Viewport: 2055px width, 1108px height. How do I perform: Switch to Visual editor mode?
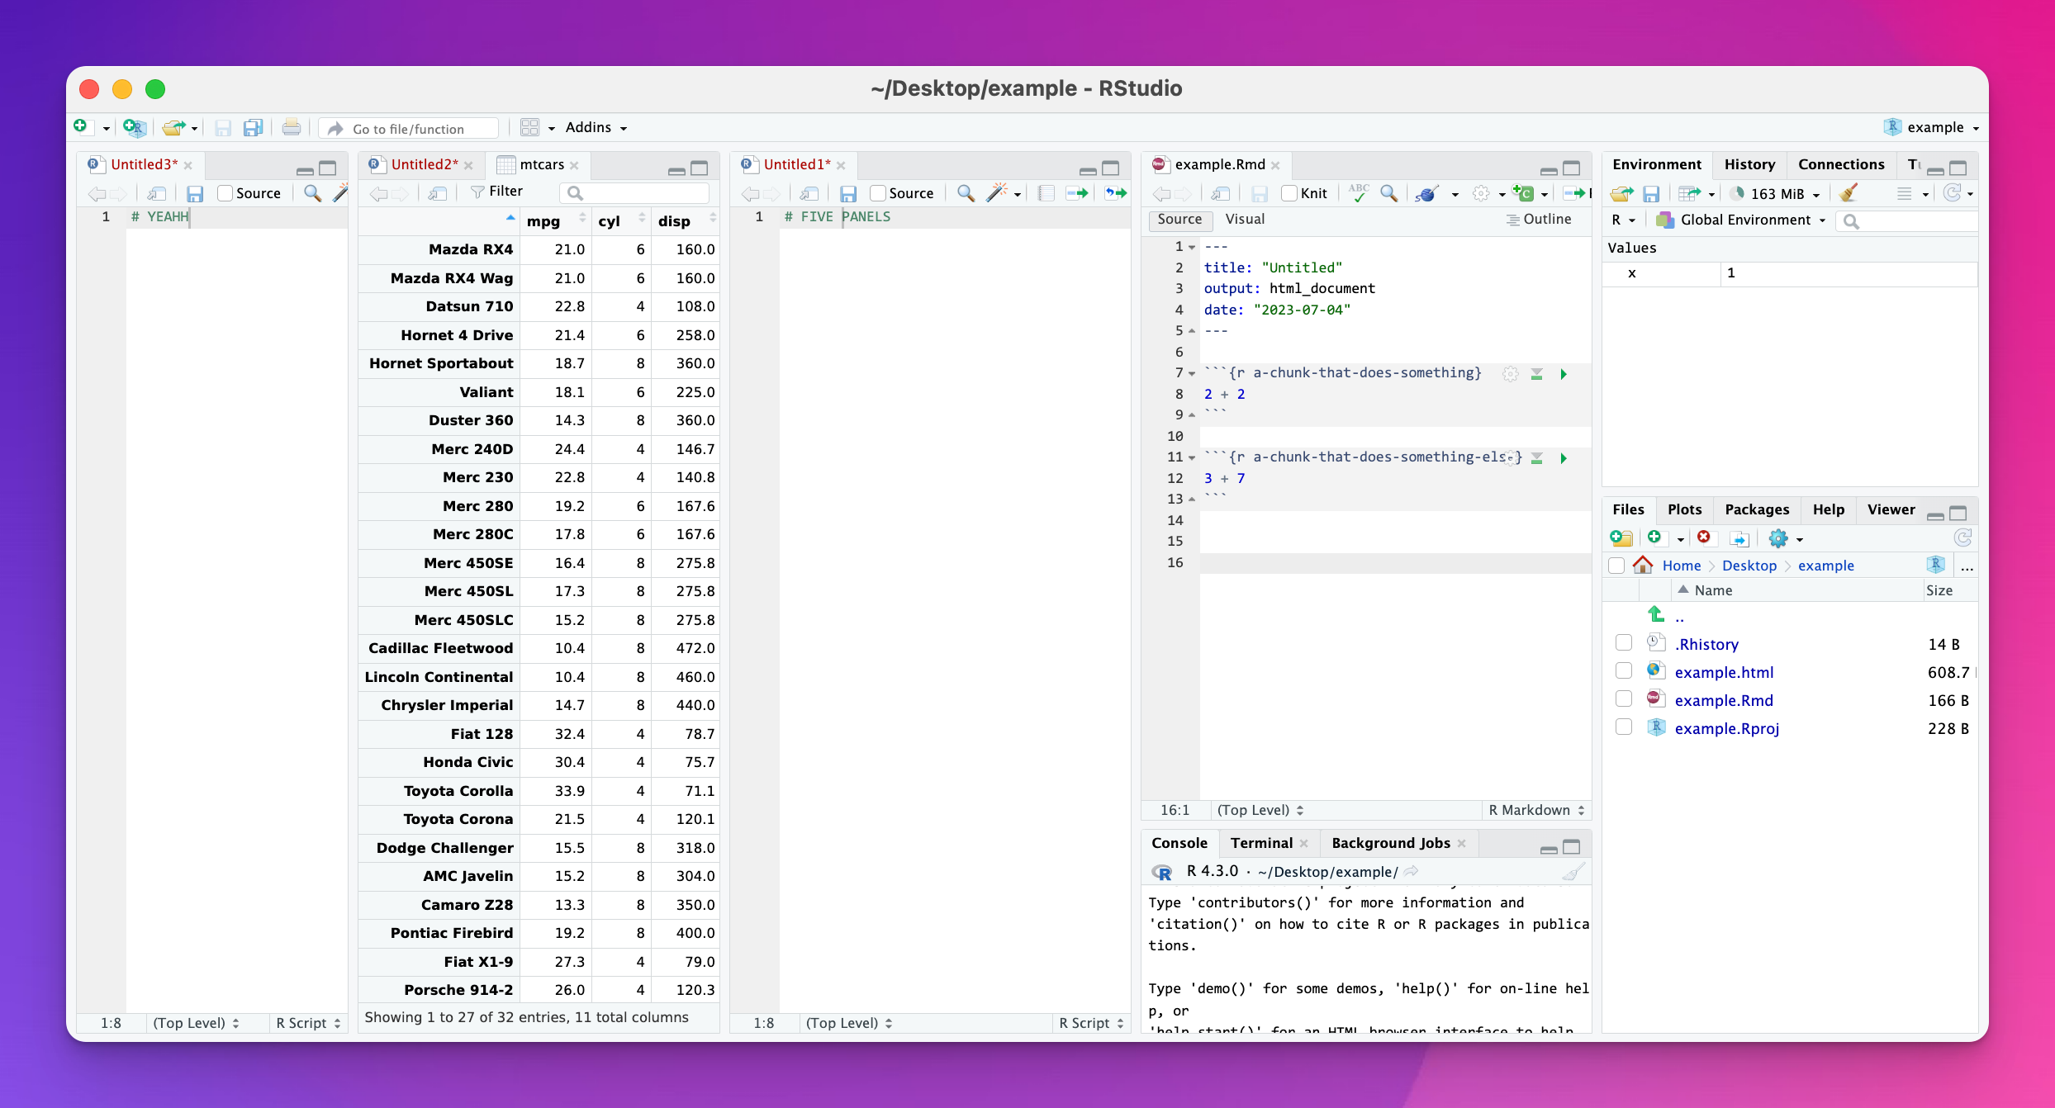coord(1245,220)
